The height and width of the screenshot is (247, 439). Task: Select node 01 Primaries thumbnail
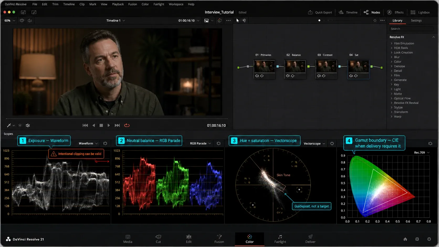click(x=264, y=66)
